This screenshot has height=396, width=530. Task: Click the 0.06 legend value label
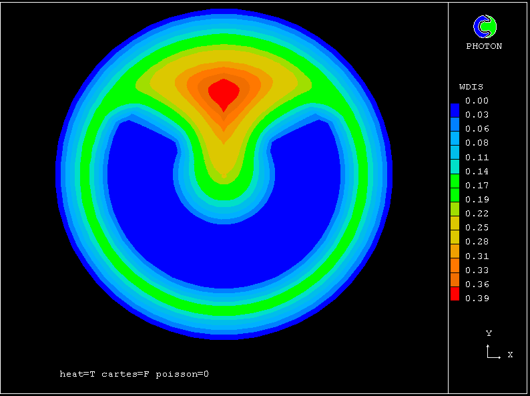(x=477, y=129)
